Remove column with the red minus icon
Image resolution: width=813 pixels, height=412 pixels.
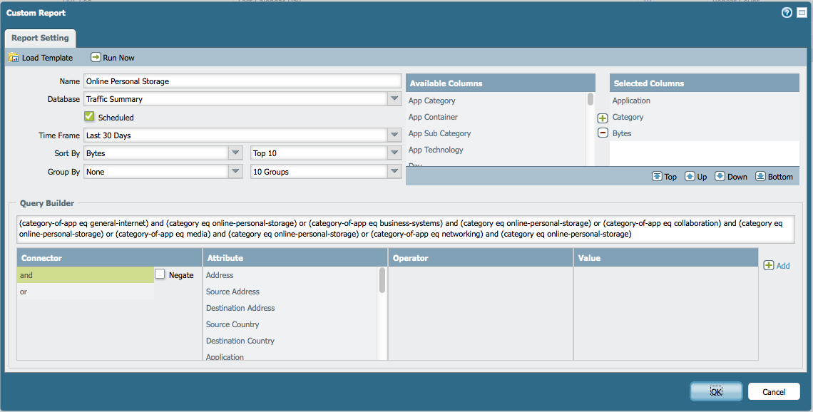[x=603, y=133]
